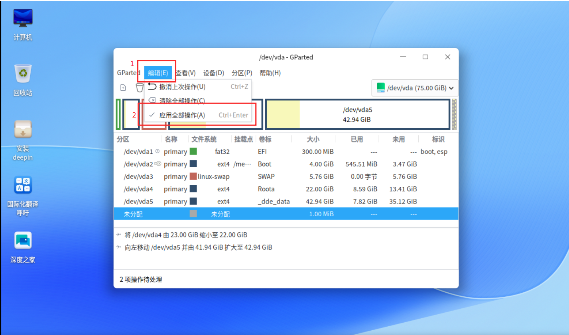Select pending operation 将 /dev/vda4 由 23.00 GiB 缩小
The width and height of the screenshot is (569, 335).
point(186,235)
